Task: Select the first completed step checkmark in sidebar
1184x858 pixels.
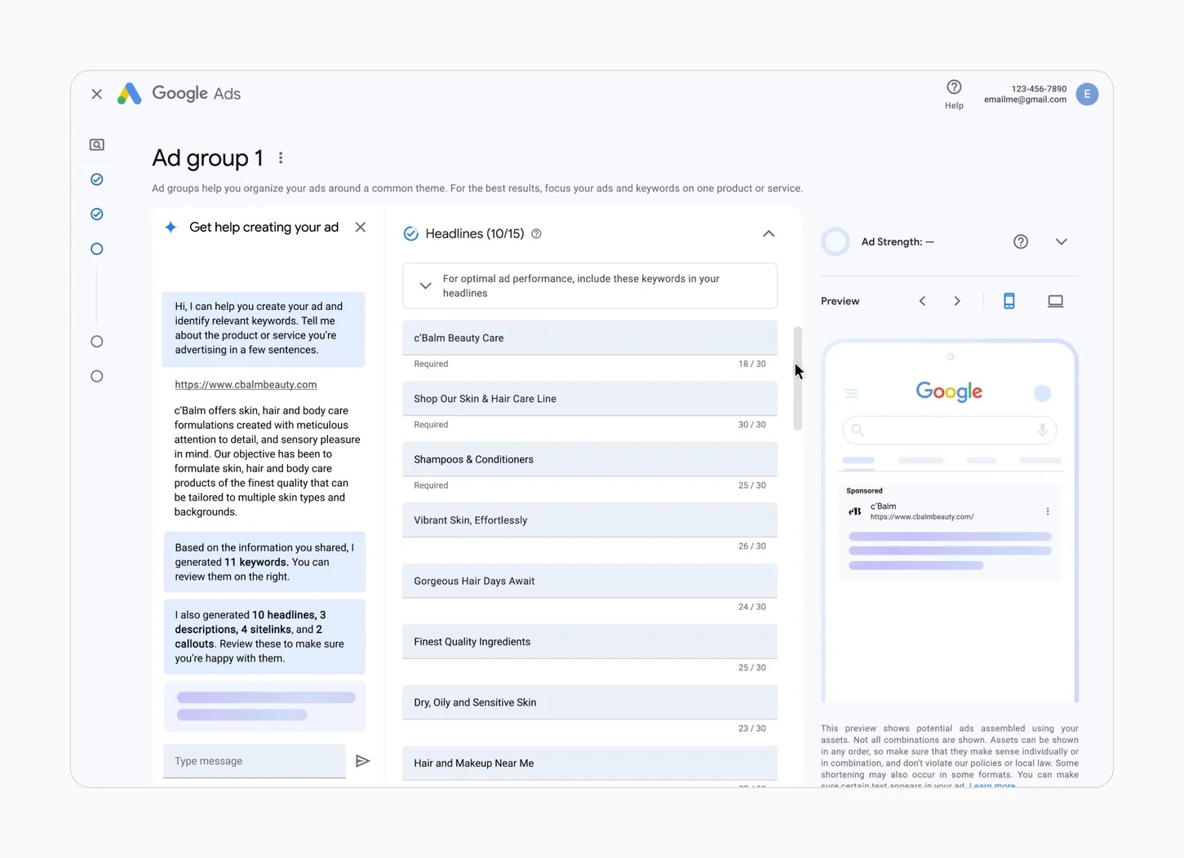Action: tap(97, 179)
